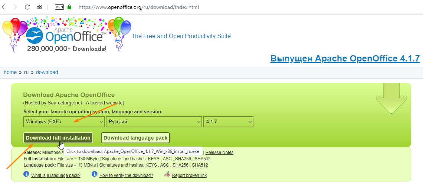
Task: Open ASC link for Full installation
Action: (167, 159)
